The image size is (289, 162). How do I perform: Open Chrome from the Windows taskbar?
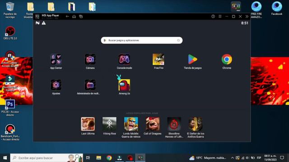click(109, 158)
